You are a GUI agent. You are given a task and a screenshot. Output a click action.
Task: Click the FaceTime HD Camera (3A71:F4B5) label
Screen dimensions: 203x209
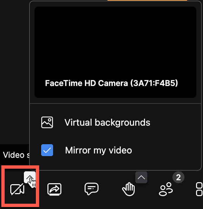[x=111, y=83]
